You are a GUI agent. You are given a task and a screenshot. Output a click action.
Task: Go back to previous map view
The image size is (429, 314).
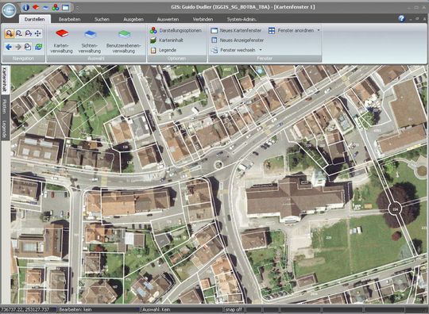coord(9,47)
